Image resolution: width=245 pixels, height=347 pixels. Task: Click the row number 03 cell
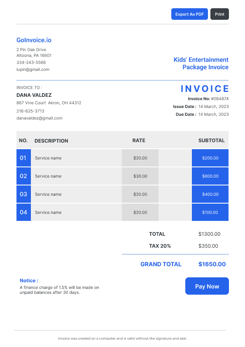coord(23,194)
